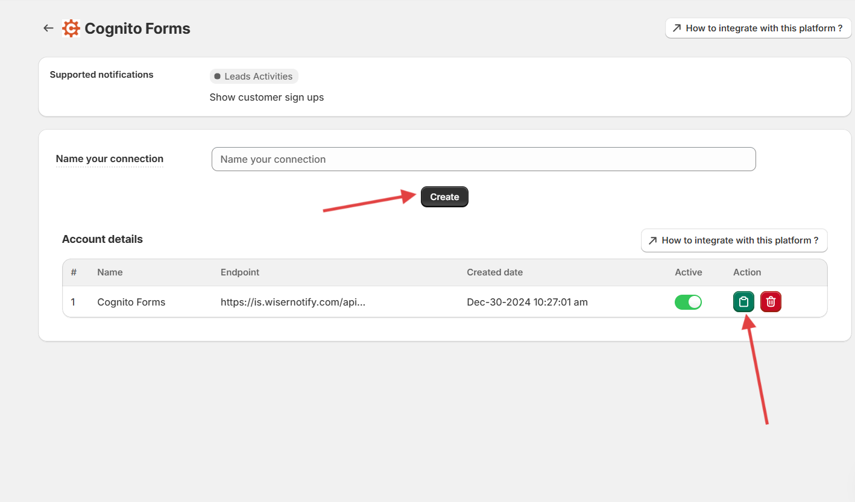The image size is (855, 502).
Task: Click the 'Account details' heading
Action: [103, 239]
